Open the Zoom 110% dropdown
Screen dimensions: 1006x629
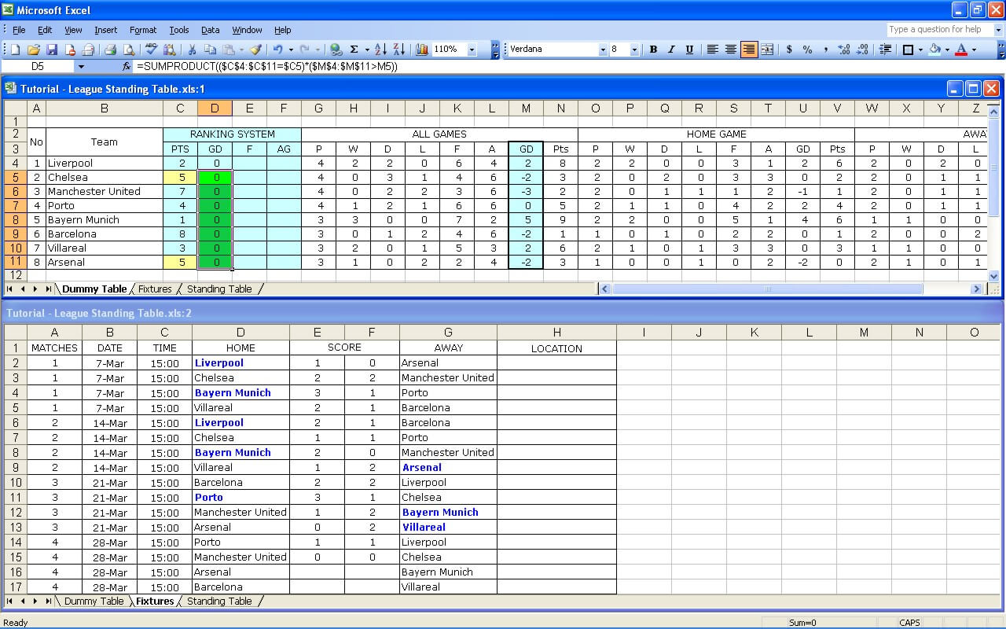[472, 50]
